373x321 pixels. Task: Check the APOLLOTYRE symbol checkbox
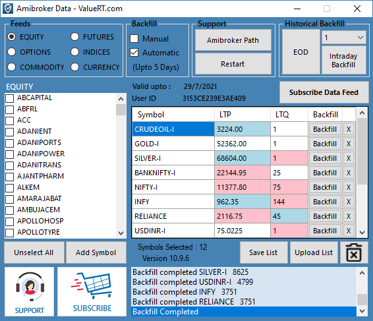tap(9, 233)
